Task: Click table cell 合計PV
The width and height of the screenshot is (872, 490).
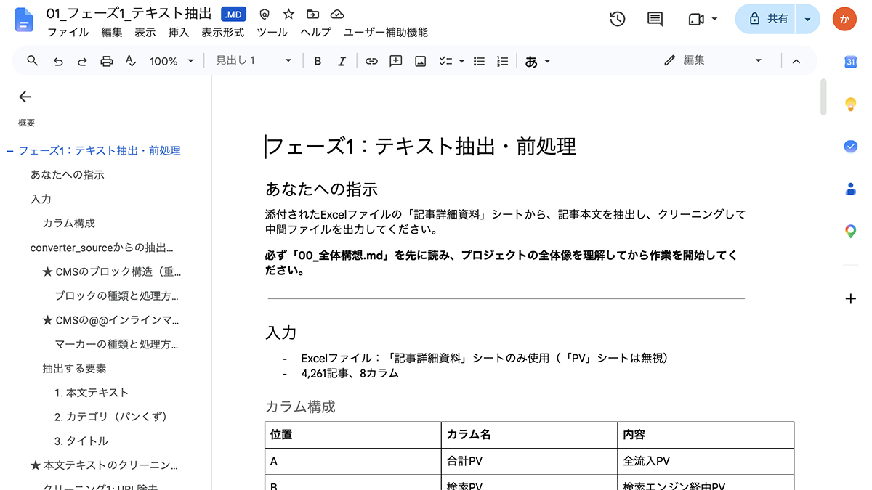Action: coord(529,461)
